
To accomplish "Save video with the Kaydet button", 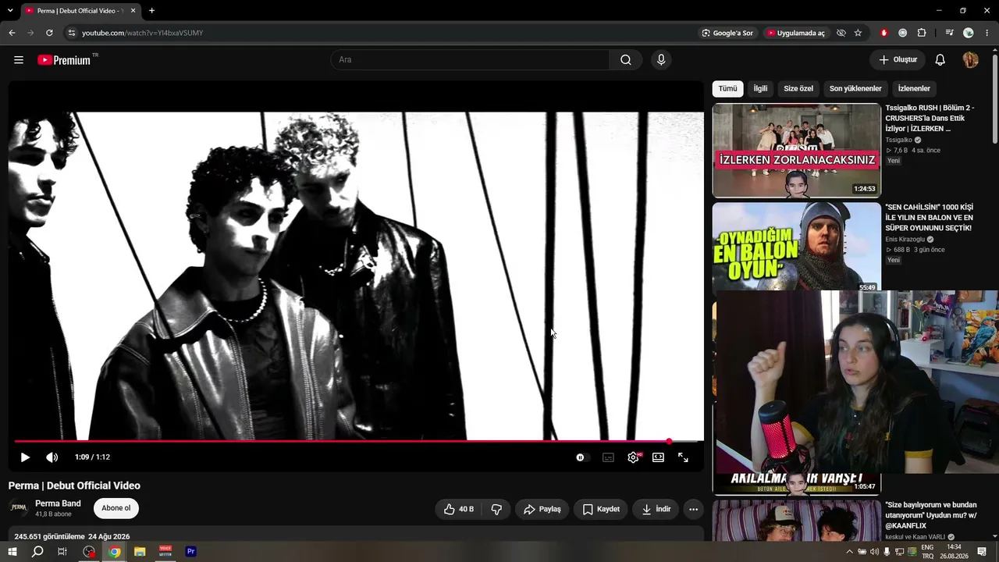I will click(x=601, y=509).
